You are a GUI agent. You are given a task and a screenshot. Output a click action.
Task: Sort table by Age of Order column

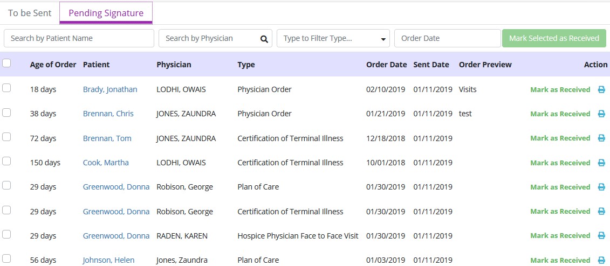click(53, 65)
